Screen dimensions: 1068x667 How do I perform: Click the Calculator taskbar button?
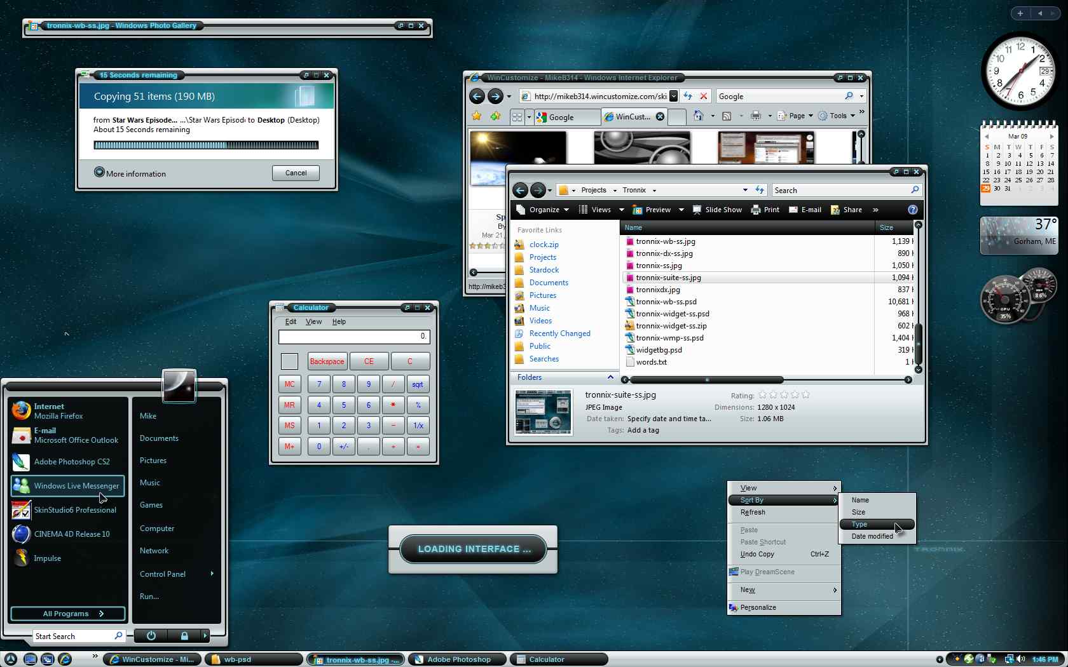coord(559,659)
